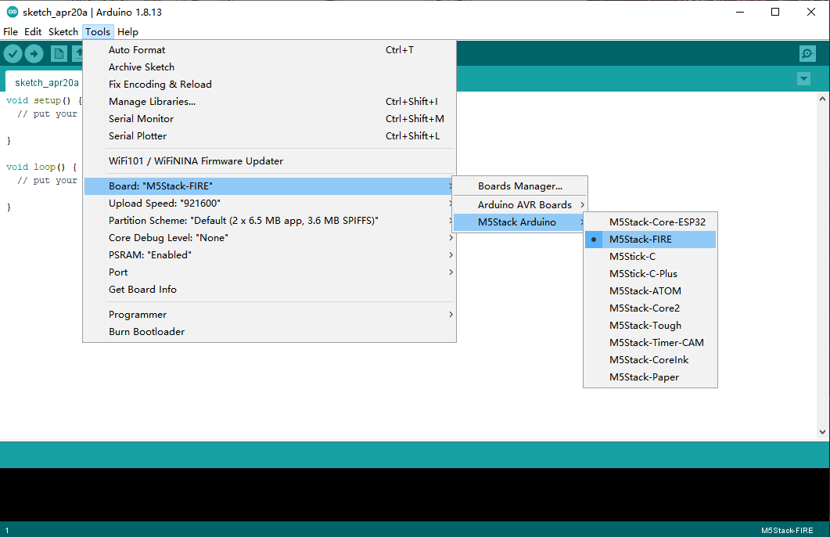Select the M5Stack-Core-ESP32 board
830x537 pixels.
(650, 222)
